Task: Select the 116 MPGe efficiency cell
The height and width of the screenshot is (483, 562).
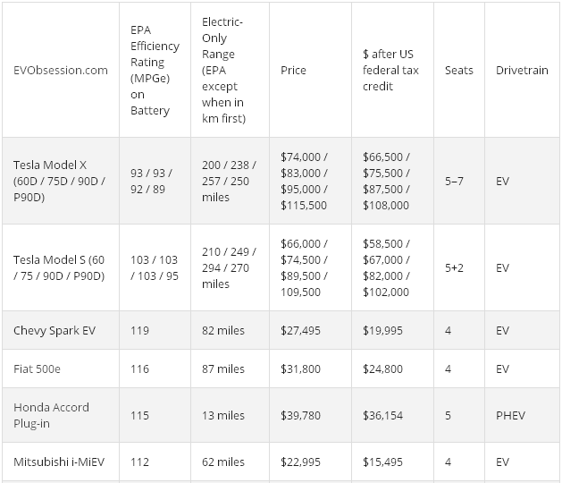Action: tap(139, 369)
